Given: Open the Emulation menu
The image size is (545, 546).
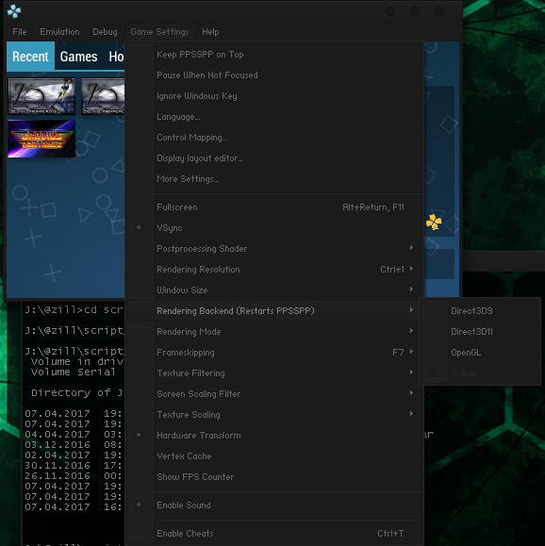Looking at the screenshot, I should [x=59, y=32].
